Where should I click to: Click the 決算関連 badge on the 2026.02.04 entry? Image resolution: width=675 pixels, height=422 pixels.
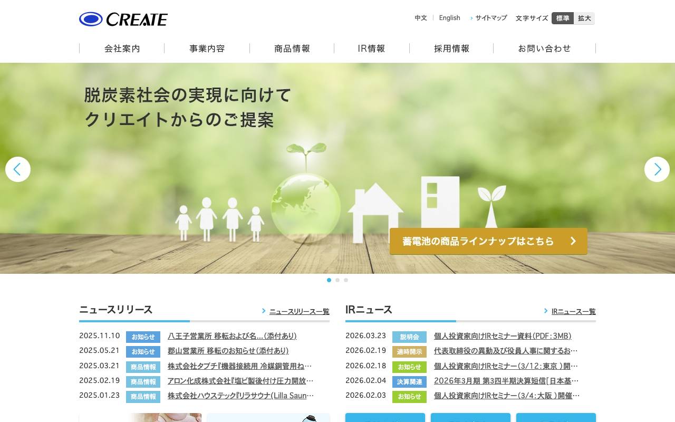(410, 381)
